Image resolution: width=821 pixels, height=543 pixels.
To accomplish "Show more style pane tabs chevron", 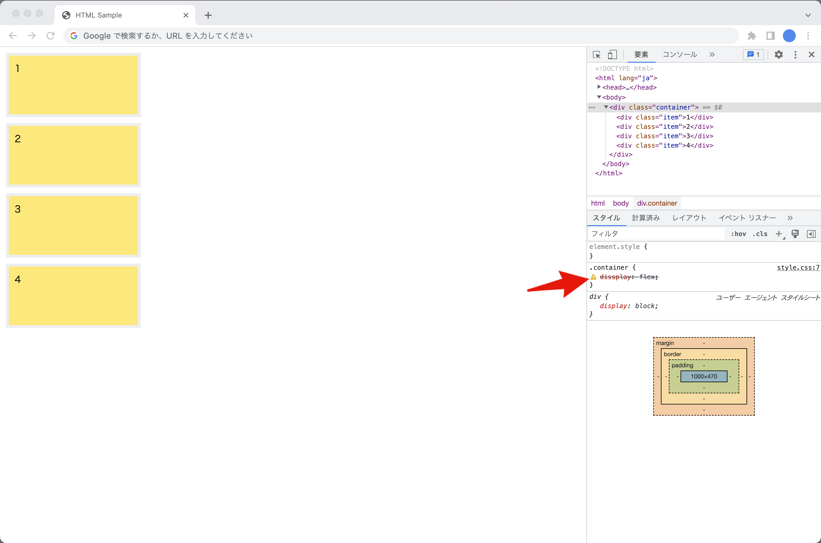I will pyautogui.click(x=790, y=218).
